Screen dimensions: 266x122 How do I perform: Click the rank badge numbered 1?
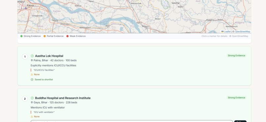[x=25, y=57]
